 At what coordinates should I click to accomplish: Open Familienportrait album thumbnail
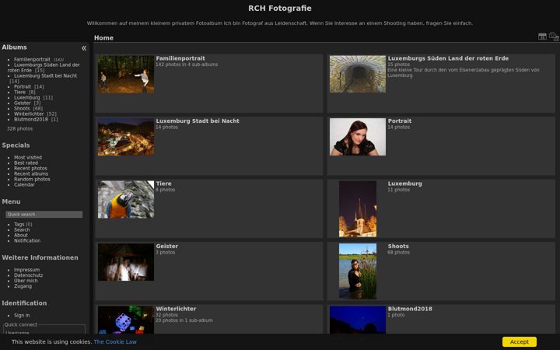tap(126, 75)
